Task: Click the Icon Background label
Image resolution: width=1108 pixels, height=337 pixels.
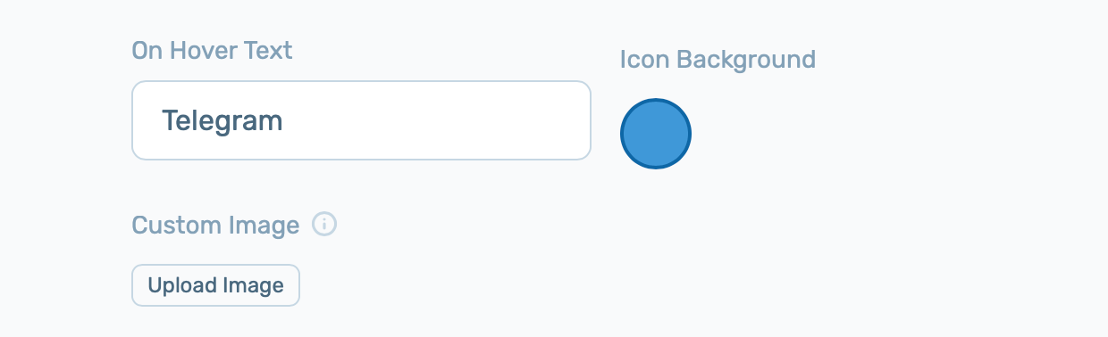Action: coord(718,60)
